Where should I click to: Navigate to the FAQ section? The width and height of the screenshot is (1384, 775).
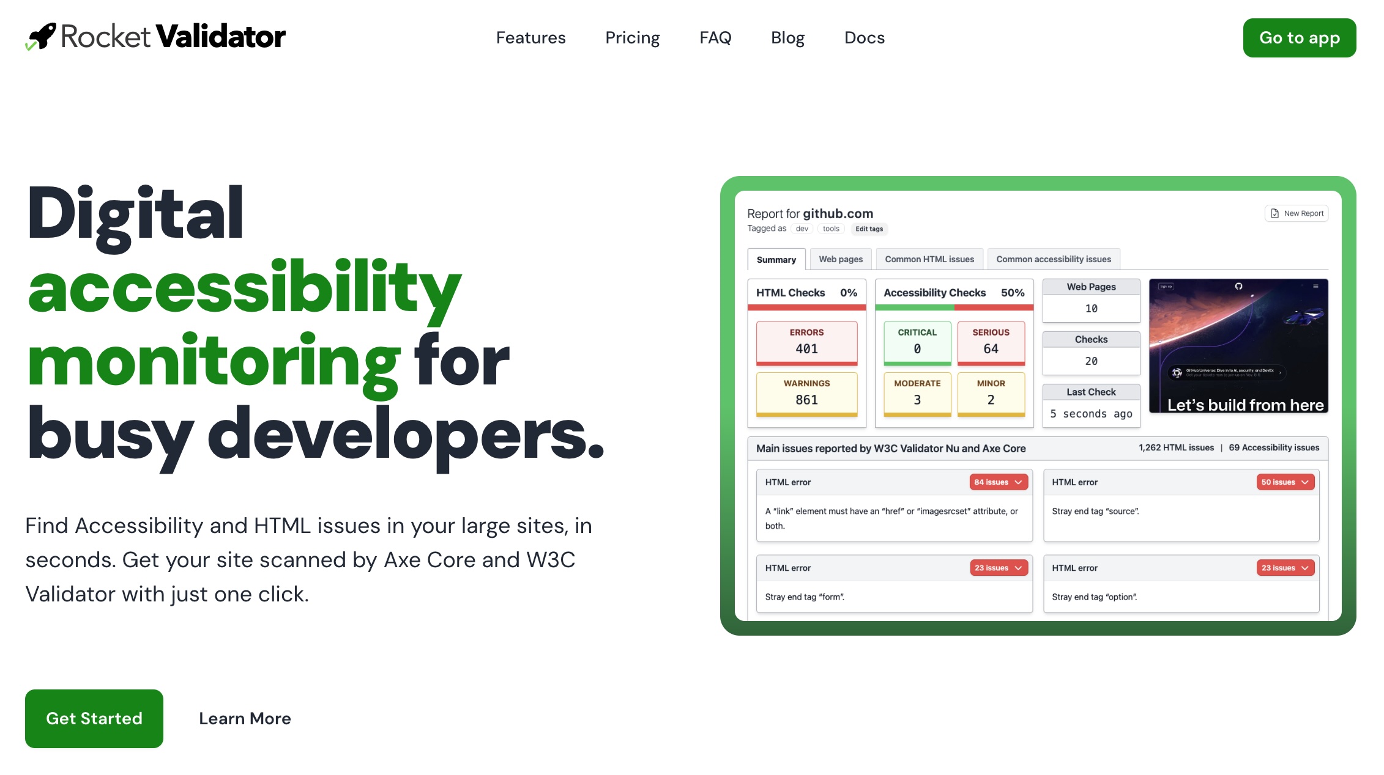pos(716,38)
